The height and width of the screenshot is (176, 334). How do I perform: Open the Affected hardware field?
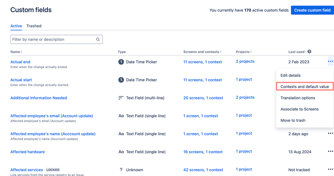[27, 152]
